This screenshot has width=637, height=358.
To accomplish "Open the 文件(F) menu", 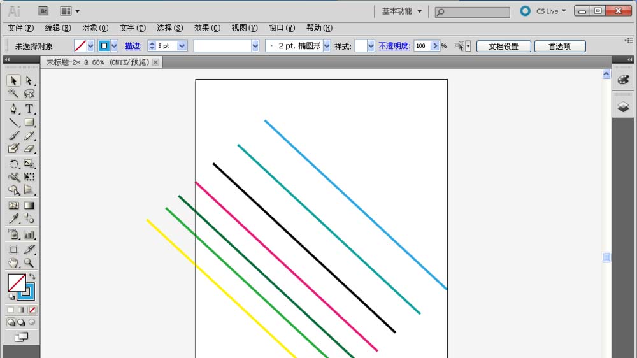I will tap(21, 28).
